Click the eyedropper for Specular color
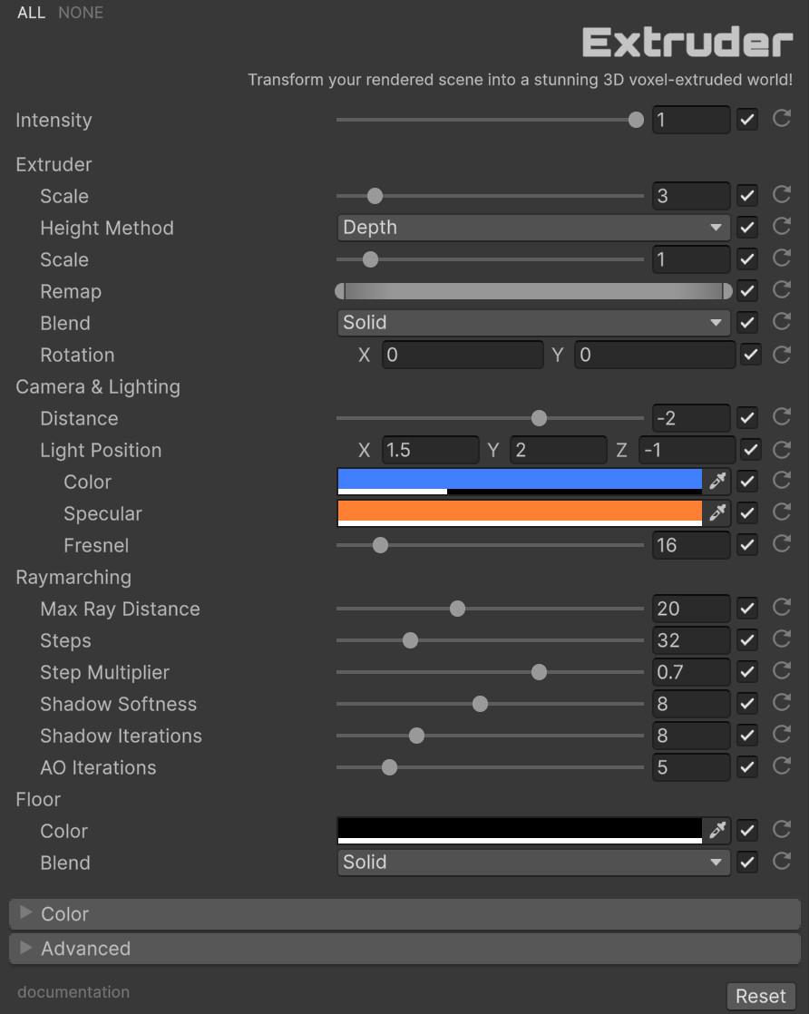The height and width of the screenshot is (1014, 809). tap(717, 512)
